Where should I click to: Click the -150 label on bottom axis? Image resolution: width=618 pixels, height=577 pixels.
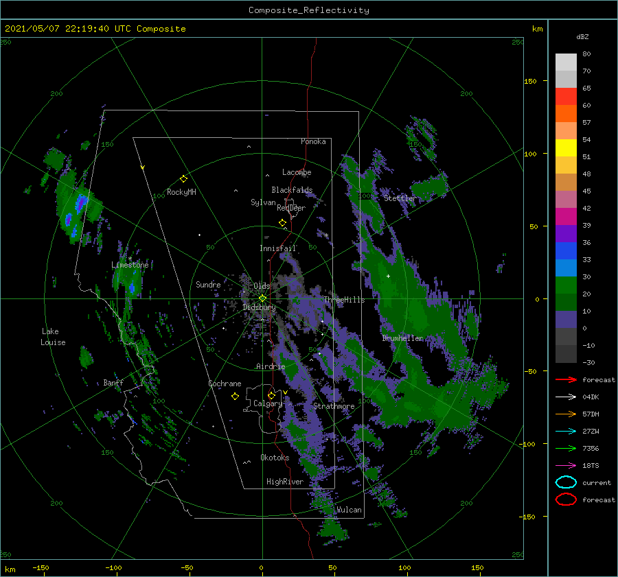(x=41, y=567)
